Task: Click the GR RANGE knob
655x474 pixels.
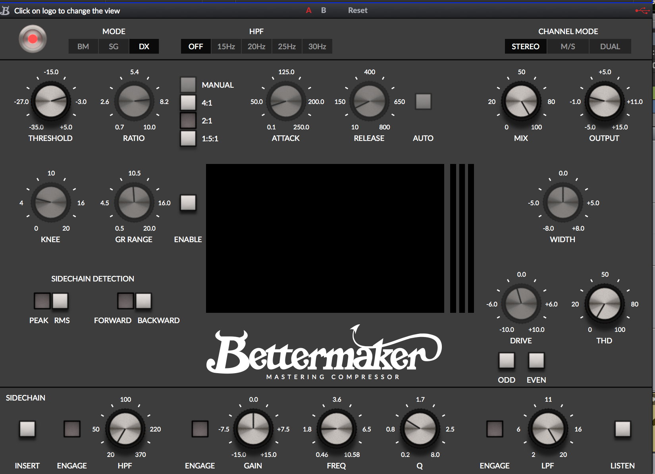Action: coord(134,202)
